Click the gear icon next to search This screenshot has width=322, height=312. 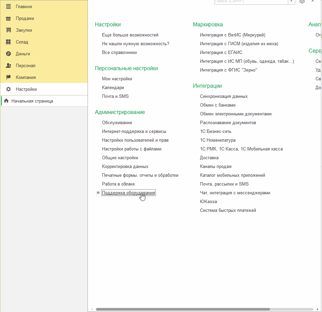[x=302, y=1]
